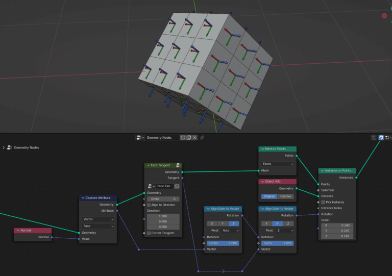392x276 pixels.
Task: Collapse the Normal node
Action: click(18, 231)
